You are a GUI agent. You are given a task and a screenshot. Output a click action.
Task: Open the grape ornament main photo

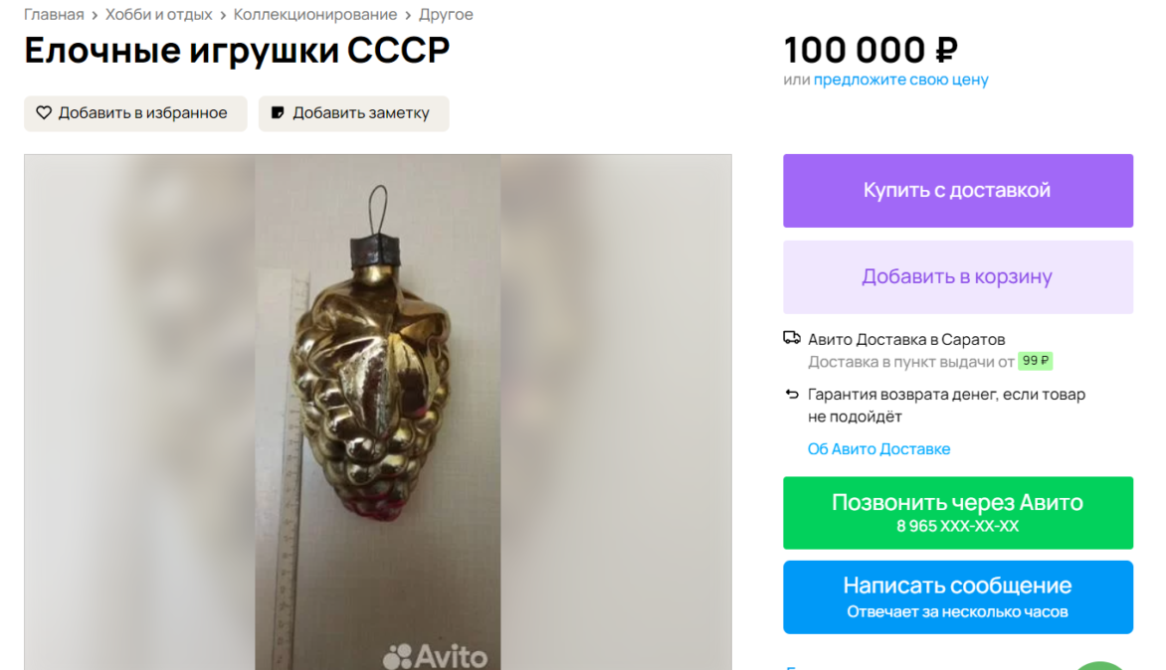(378, 413)
